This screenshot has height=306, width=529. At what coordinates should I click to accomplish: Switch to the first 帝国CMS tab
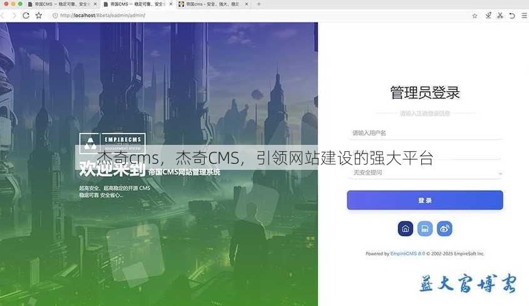tap(60, 4)
